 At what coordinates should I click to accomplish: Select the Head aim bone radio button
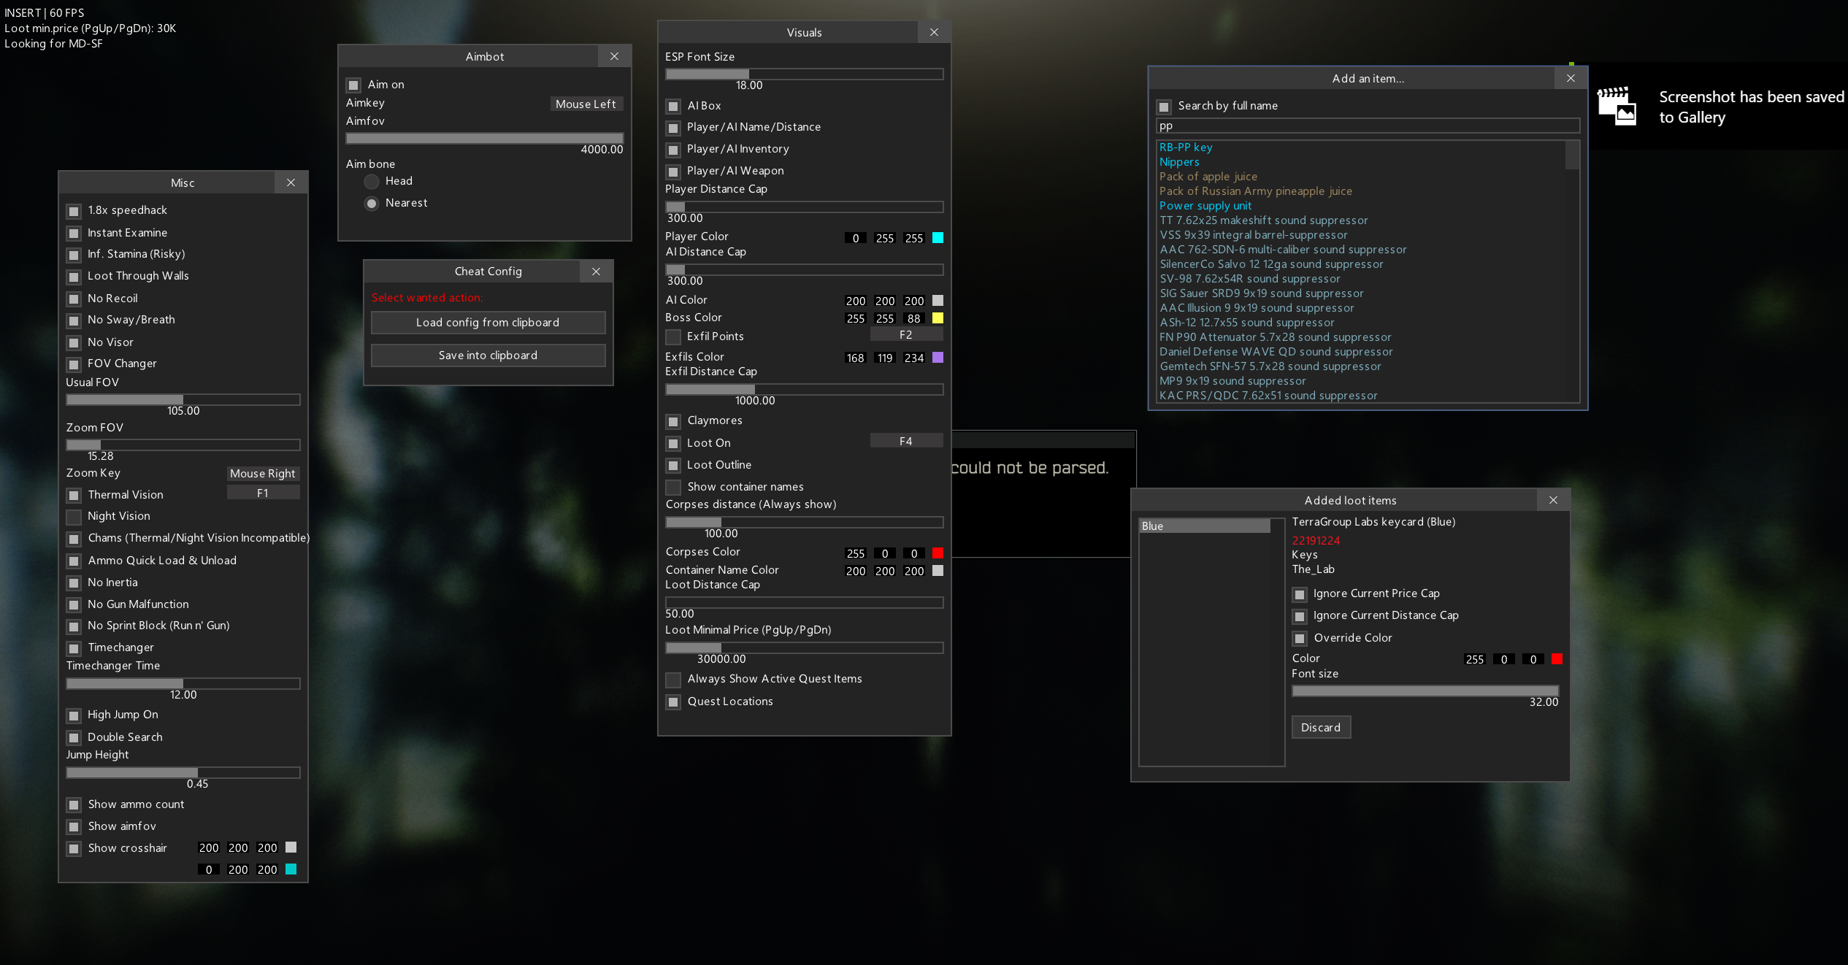(x=372, y=181)
